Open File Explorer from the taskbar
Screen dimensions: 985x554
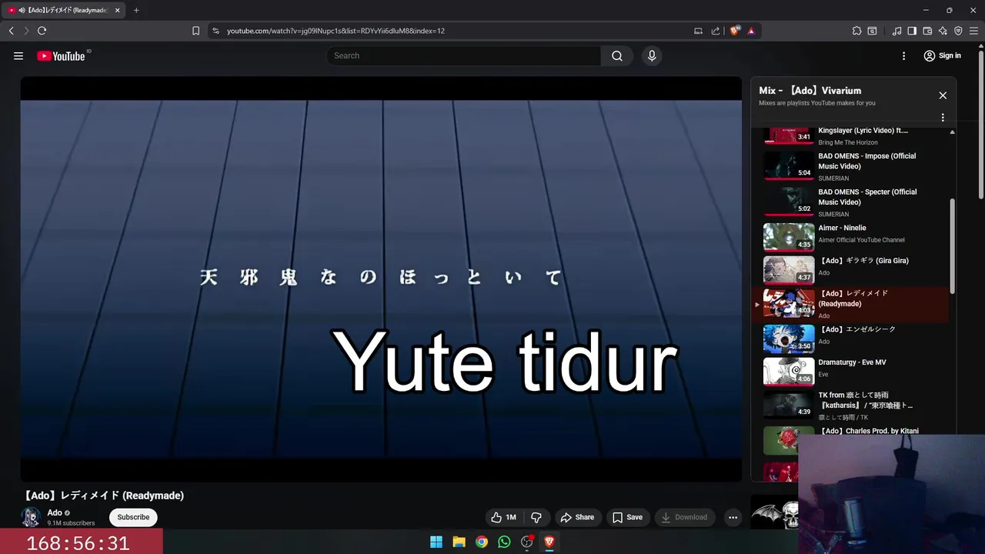click(459, 542)
